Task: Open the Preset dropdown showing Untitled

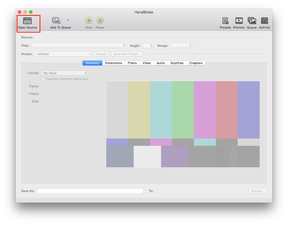Action: click(63, 54)
